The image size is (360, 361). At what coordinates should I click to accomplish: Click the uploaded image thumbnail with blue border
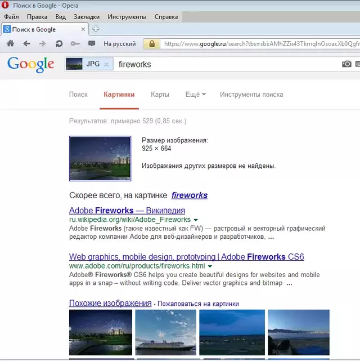(100, 158)
